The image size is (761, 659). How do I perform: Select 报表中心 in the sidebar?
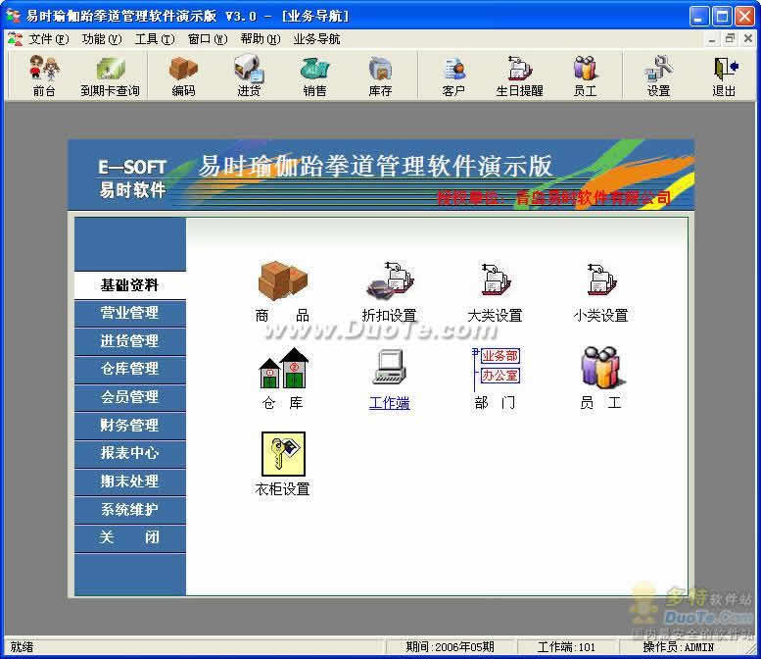click(129, 453)
